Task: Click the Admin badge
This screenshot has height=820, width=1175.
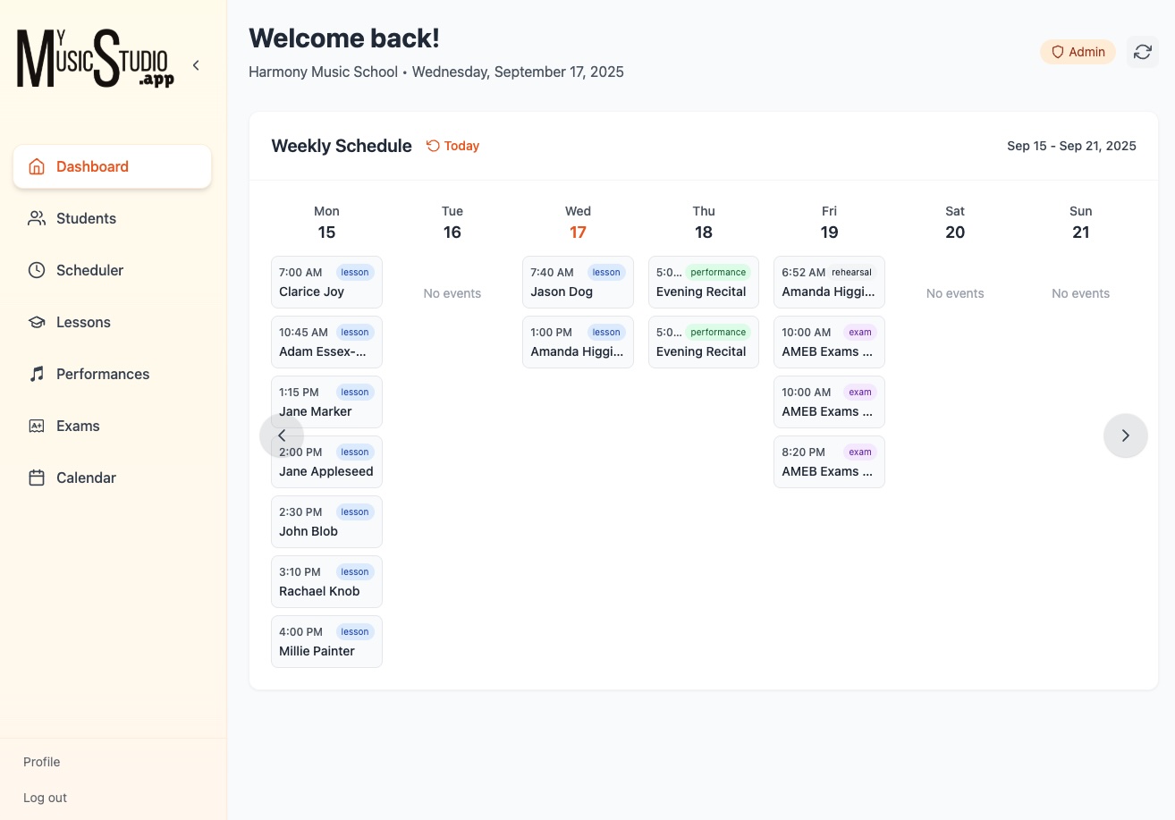Action: (x=1078, y=51)
